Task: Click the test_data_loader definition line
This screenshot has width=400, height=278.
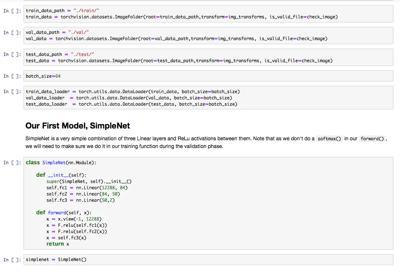Action: 131,104
